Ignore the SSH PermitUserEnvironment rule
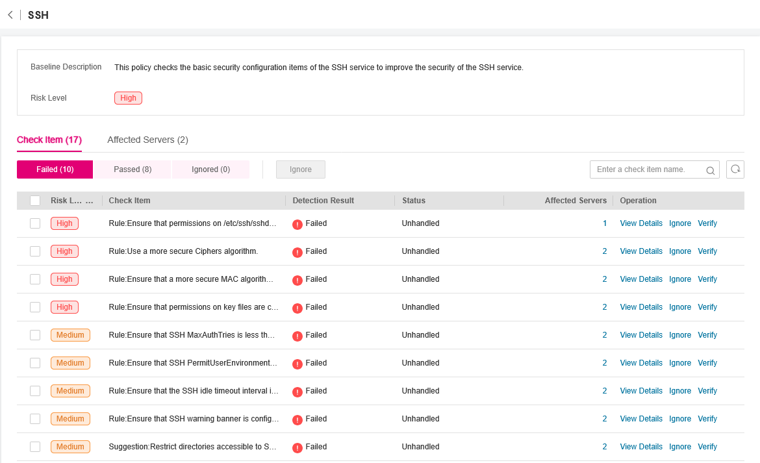 pos(680,363)
